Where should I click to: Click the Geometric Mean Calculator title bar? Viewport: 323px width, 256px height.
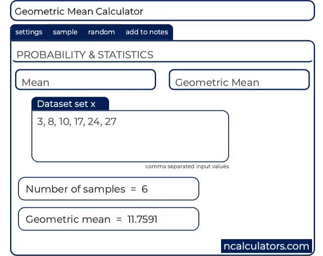(x=162, y=11)
